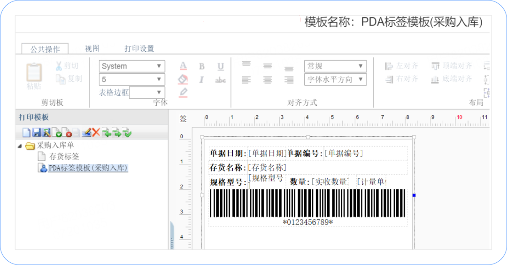507x265 pixels.
Task: Open the 常规 dropdown
Action: point(335,66)
